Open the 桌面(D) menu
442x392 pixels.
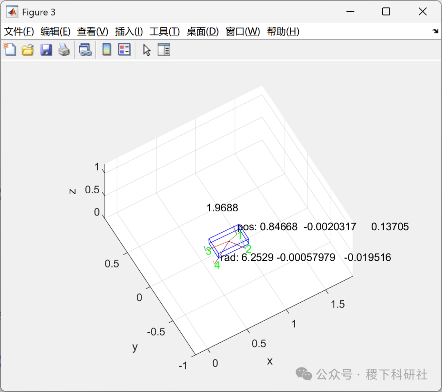[203, 31]
